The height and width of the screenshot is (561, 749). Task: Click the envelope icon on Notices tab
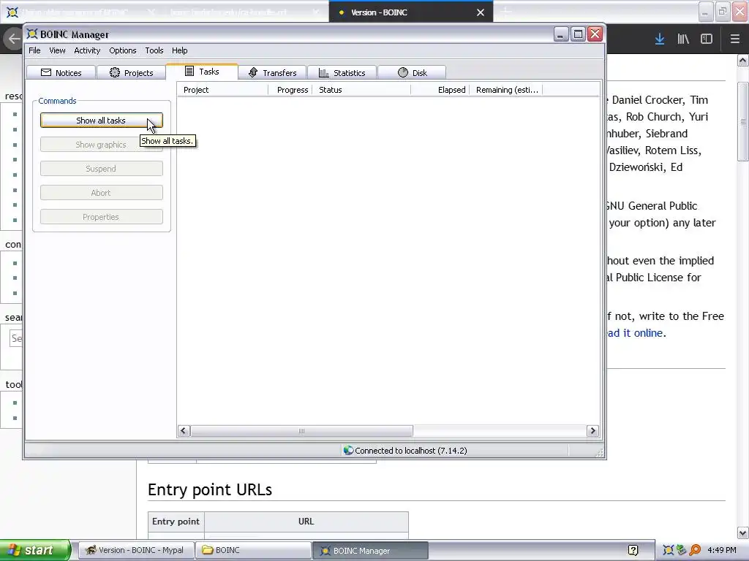(46, 72)
